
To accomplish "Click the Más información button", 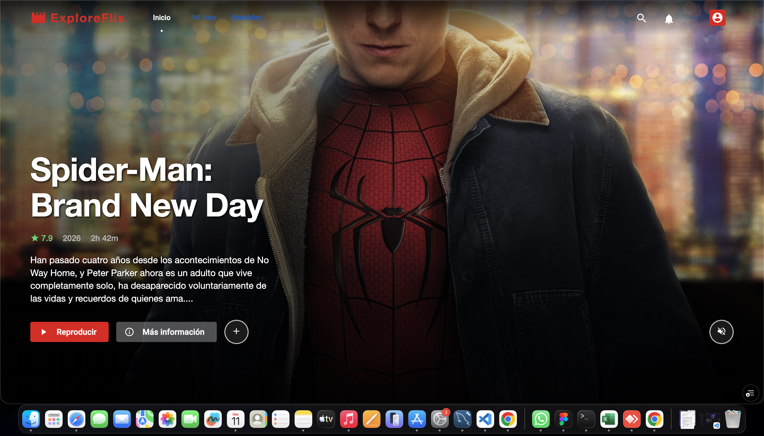I will click(166, 332).
